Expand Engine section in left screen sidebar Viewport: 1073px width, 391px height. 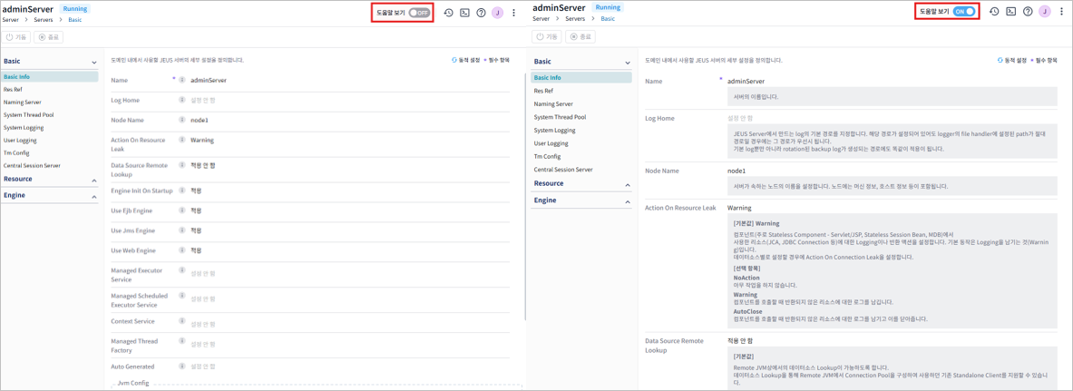point(93,196)
